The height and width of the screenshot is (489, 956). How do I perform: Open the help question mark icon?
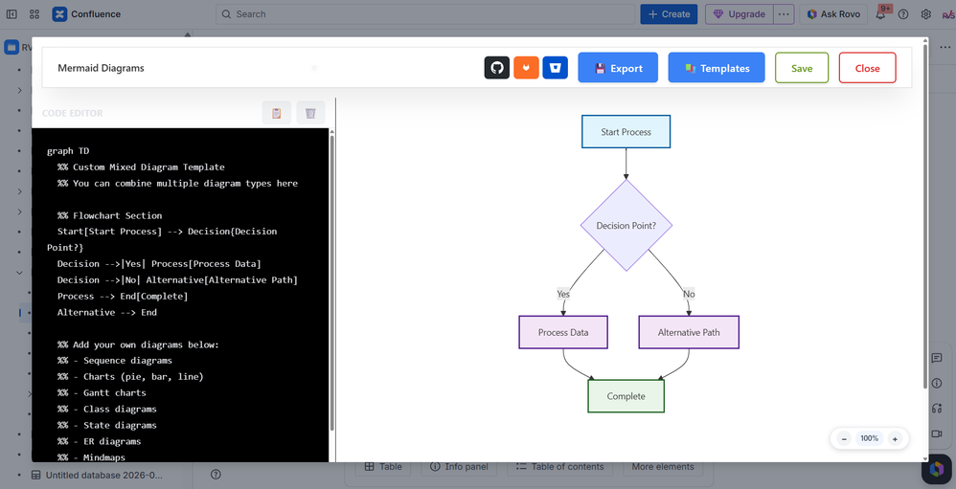pos(903,14)
